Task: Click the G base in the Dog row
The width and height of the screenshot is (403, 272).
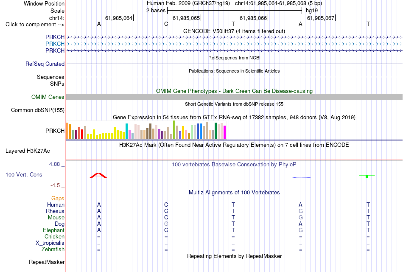Action: pos(166,224)
